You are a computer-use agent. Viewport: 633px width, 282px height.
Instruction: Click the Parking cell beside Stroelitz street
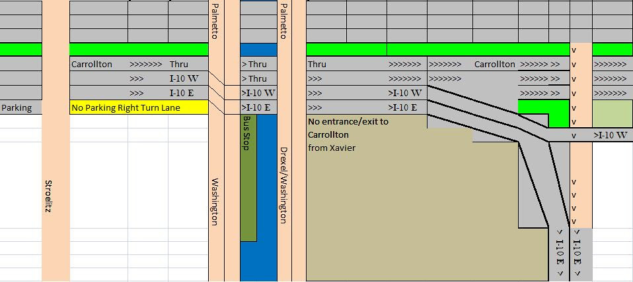[20, 107]
